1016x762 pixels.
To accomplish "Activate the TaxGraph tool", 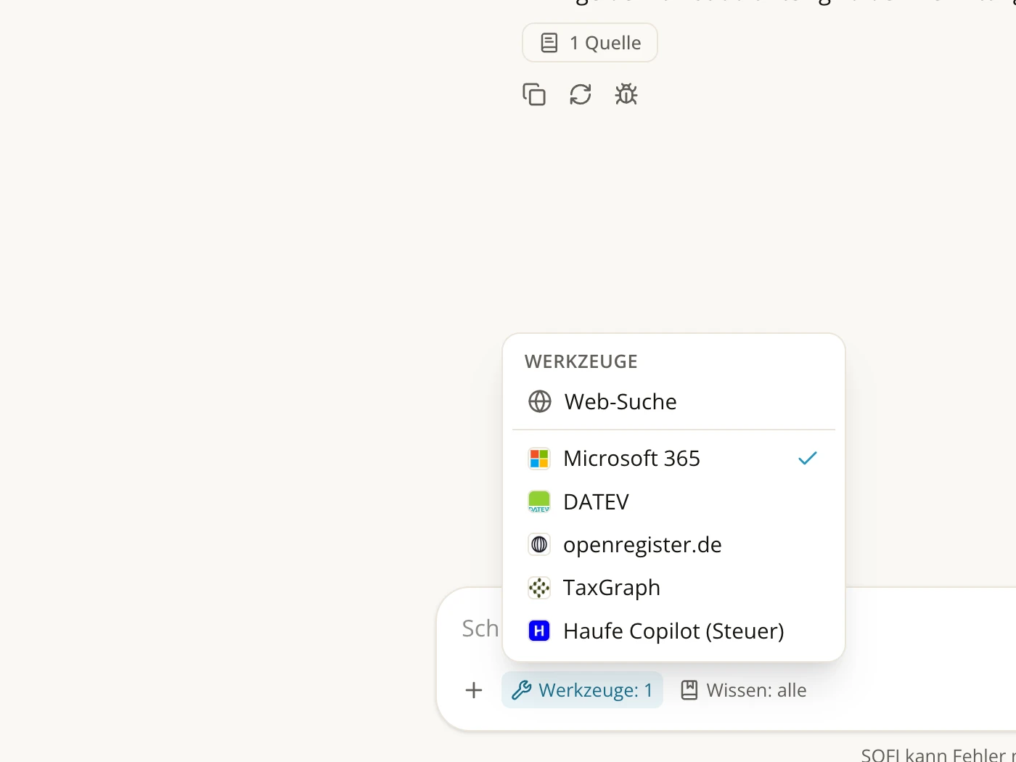I will [x=673, y=588].
